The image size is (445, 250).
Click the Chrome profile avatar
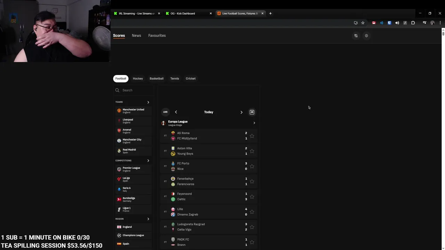point(432,23)
